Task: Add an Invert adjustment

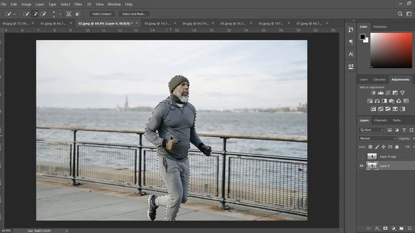Action: point(373,109)
